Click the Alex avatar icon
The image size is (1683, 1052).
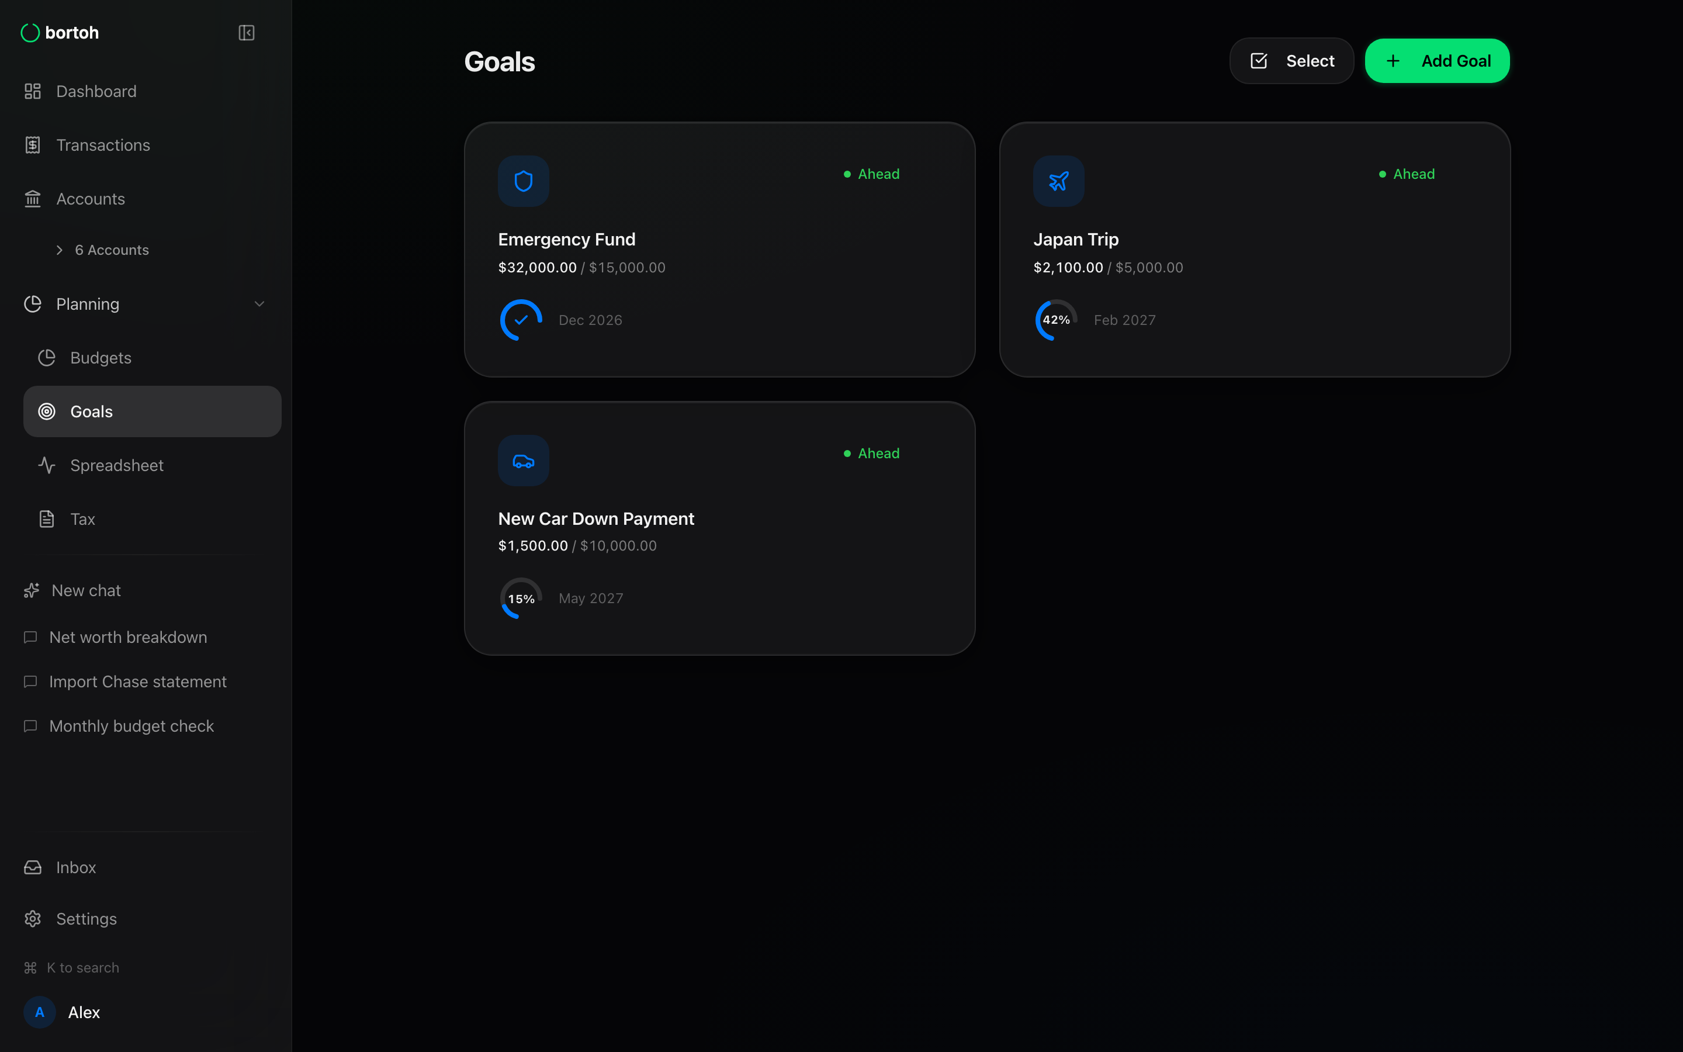pos(40,1012)
